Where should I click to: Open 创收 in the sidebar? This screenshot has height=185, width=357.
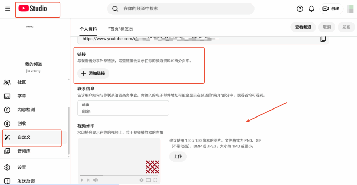coord(22,123)
